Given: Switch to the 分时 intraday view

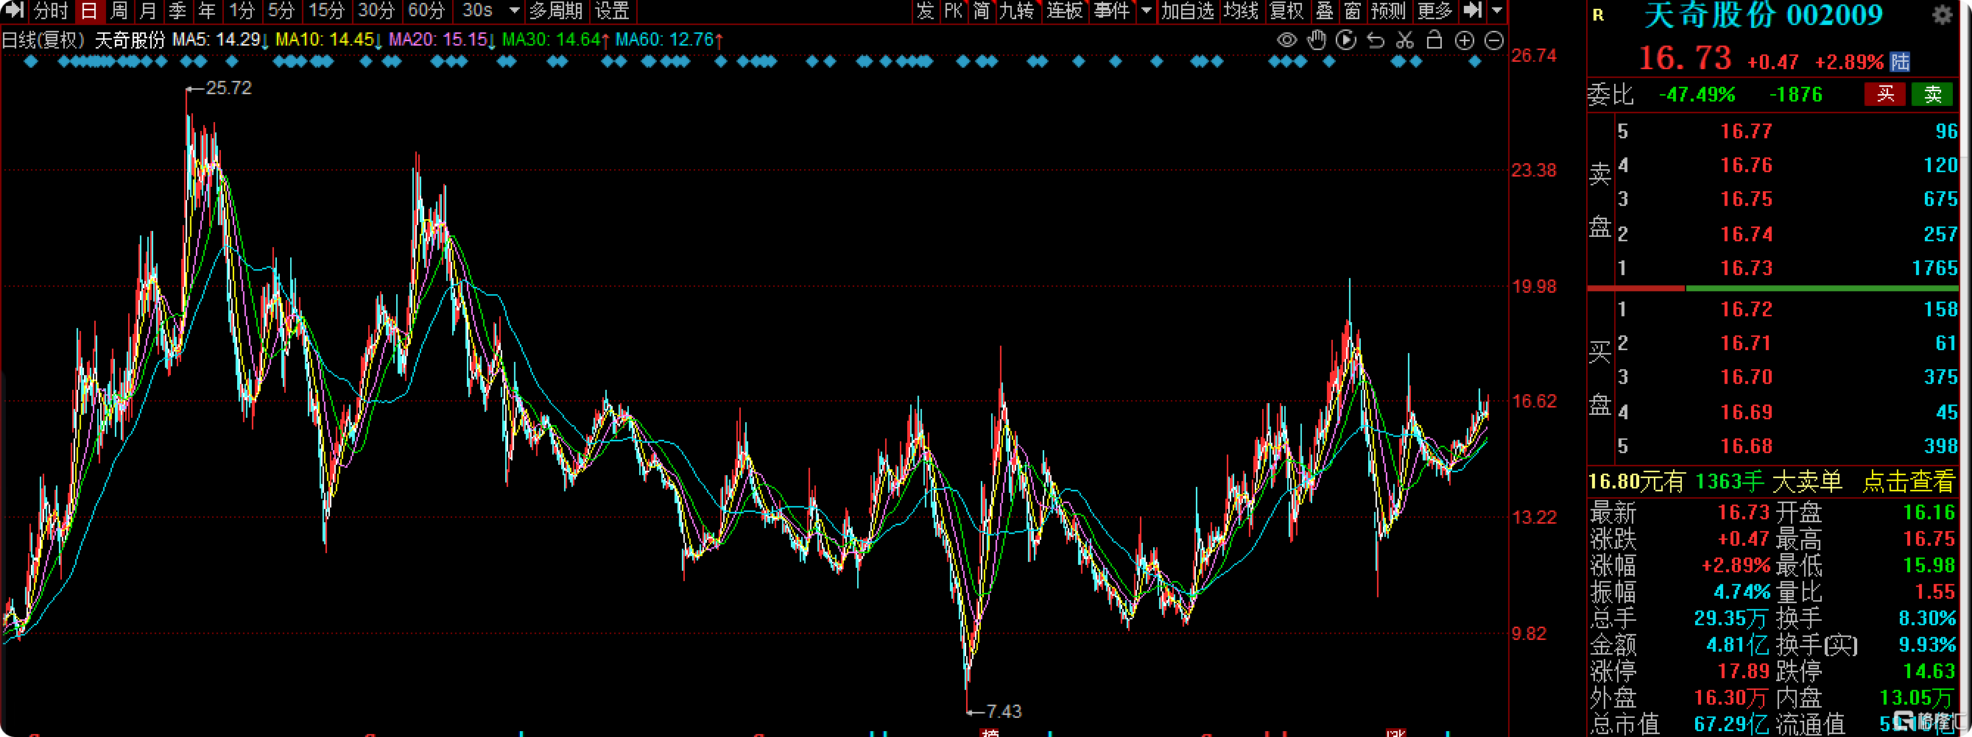Looking at the screenshot, I should click(52, 11).
